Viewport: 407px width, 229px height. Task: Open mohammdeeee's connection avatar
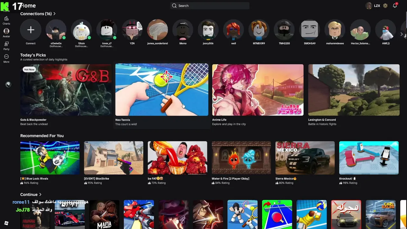click(335, 30)
